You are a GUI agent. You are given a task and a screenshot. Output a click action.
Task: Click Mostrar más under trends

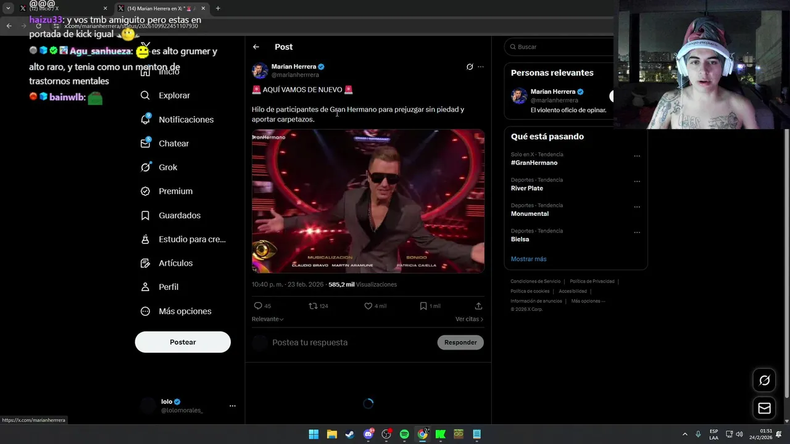528,259
